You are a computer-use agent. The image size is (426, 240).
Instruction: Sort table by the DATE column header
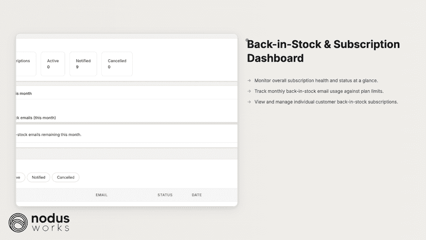[197, 195]
